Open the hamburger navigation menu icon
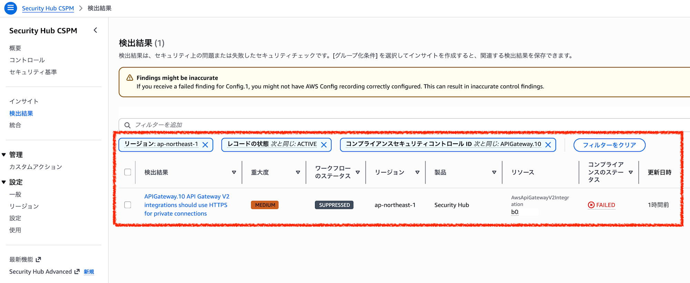 tap(10, 8)
